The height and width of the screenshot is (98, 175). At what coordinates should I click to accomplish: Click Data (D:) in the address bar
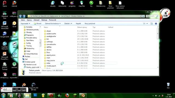(x=43, y=16)
